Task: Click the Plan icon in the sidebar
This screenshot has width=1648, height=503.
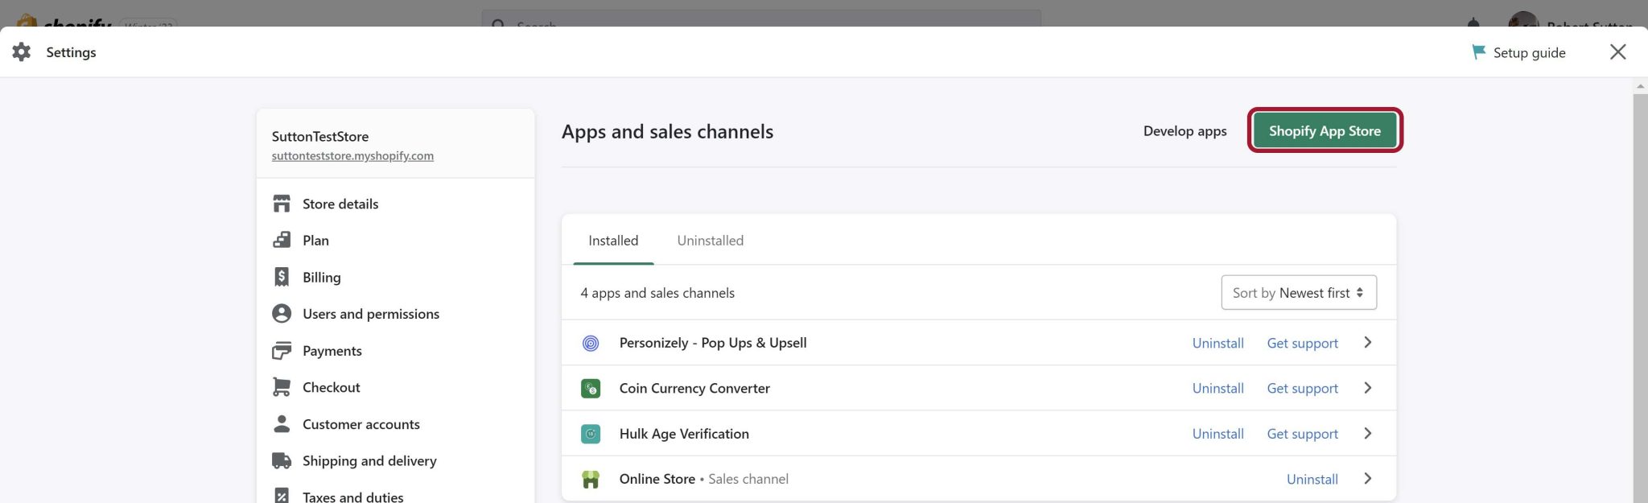Action: pos(282,240)
